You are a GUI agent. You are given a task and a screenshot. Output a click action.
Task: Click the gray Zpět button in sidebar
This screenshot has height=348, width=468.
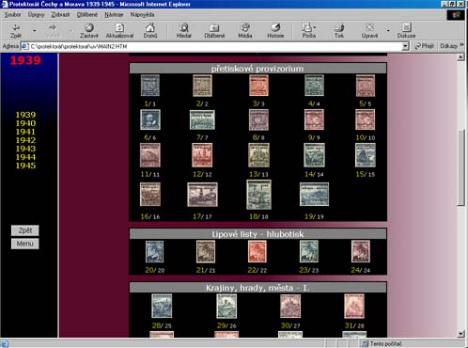pyautogui.click(x=25, y=230)
